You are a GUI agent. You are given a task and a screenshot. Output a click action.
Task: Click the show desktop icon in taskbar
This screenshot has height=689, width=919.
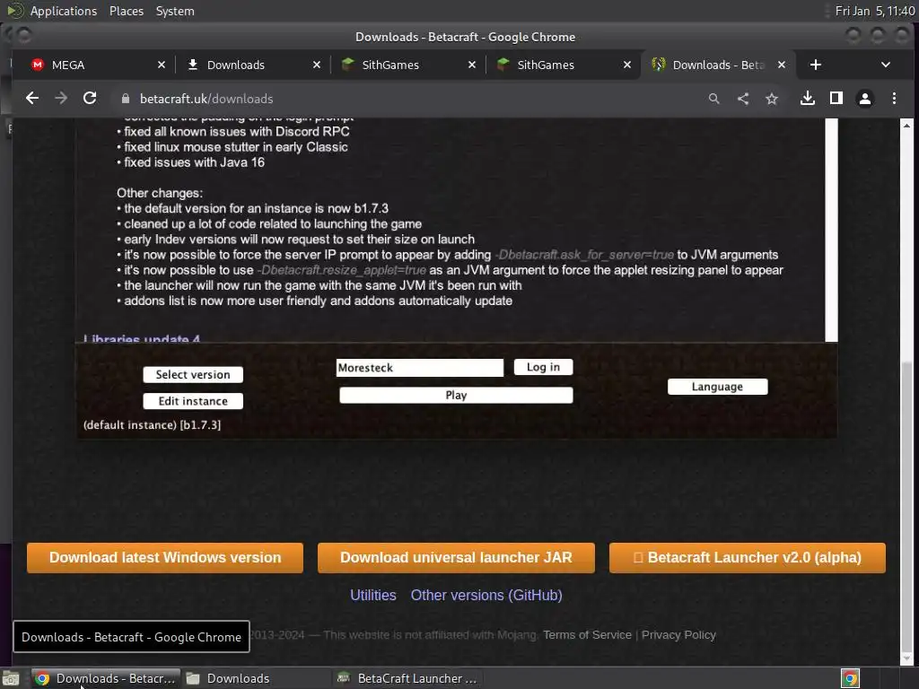(11, 678)
